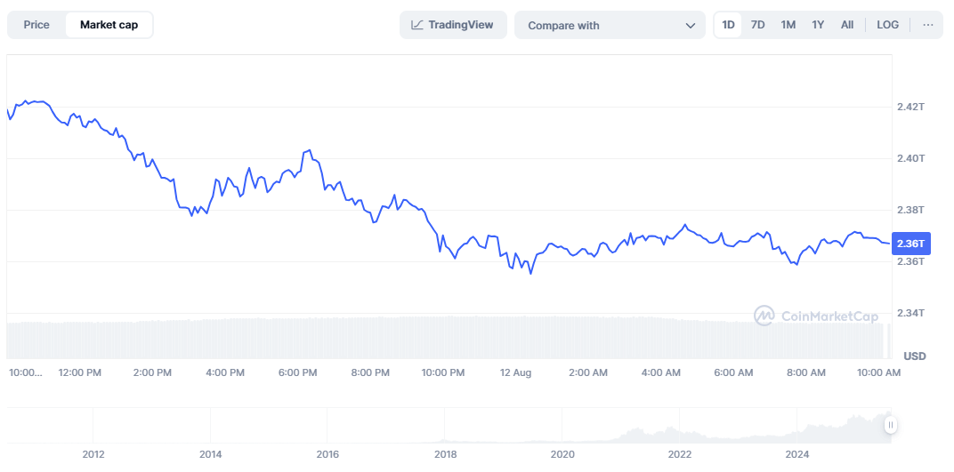954x472 pixels.
Task: Click the 2.34T axis label
Action: coord(910,313)
